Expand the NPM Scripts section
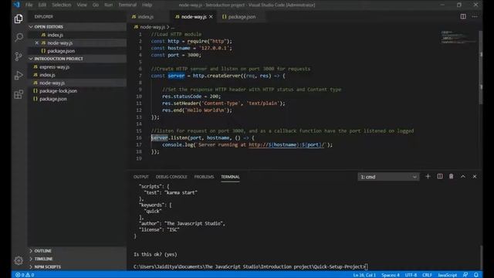494x278 pixels. pos(77,266)
